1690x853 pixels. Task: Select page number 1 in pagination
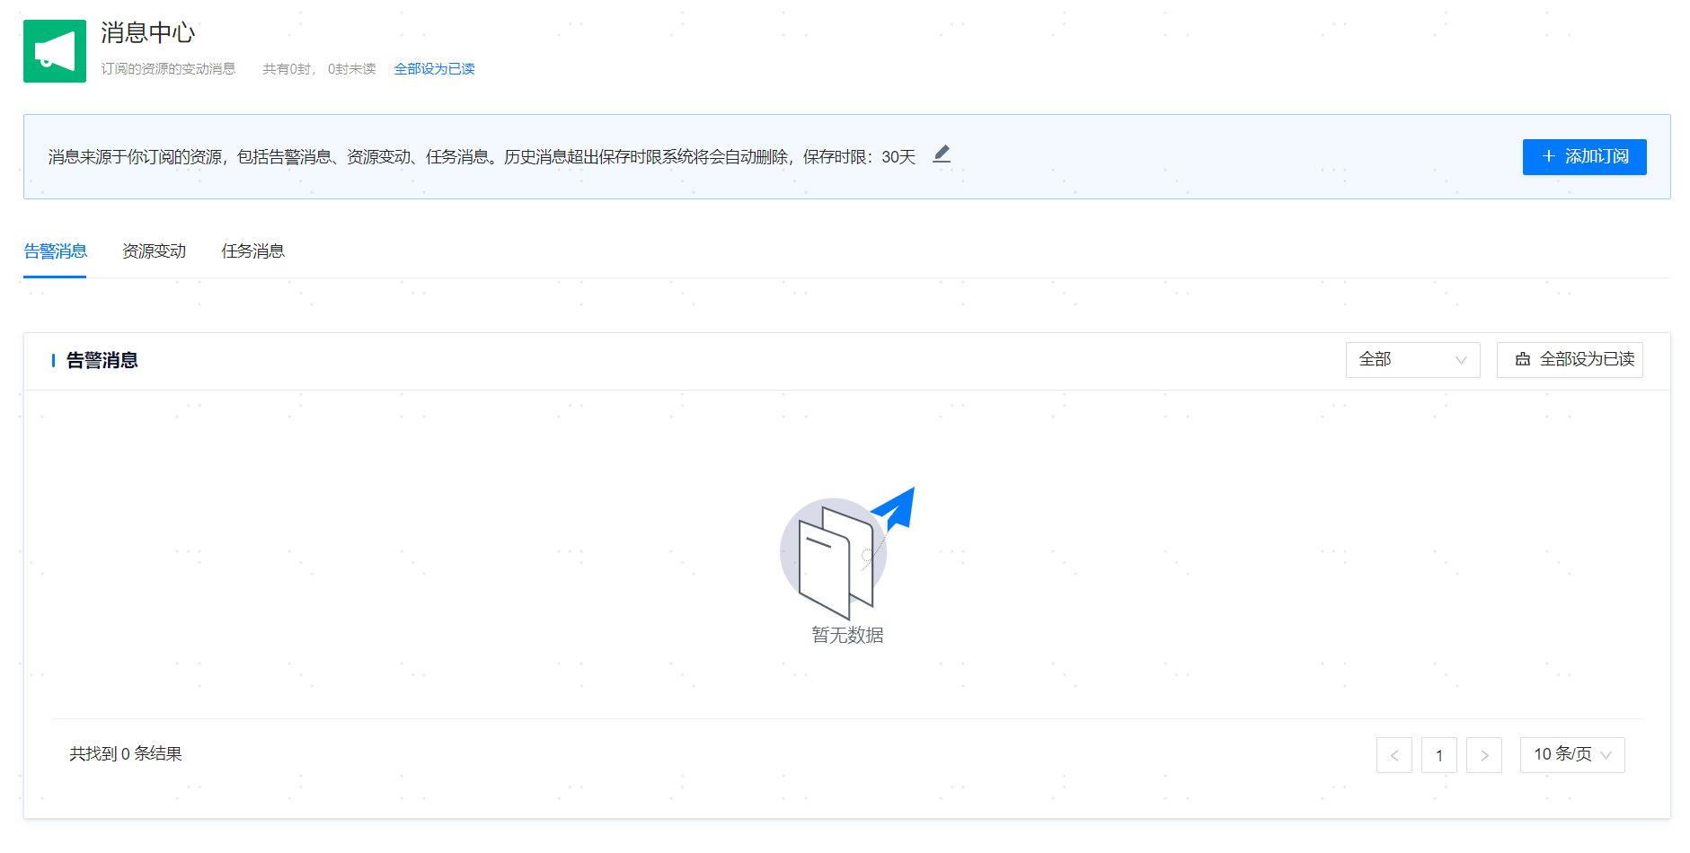(1438, 755)
